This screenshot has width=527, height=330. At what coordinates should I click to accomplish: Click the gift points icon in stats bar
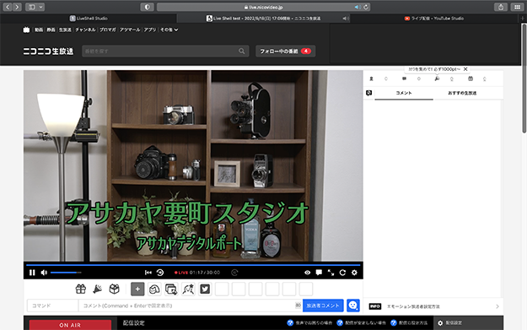(471, 78)
